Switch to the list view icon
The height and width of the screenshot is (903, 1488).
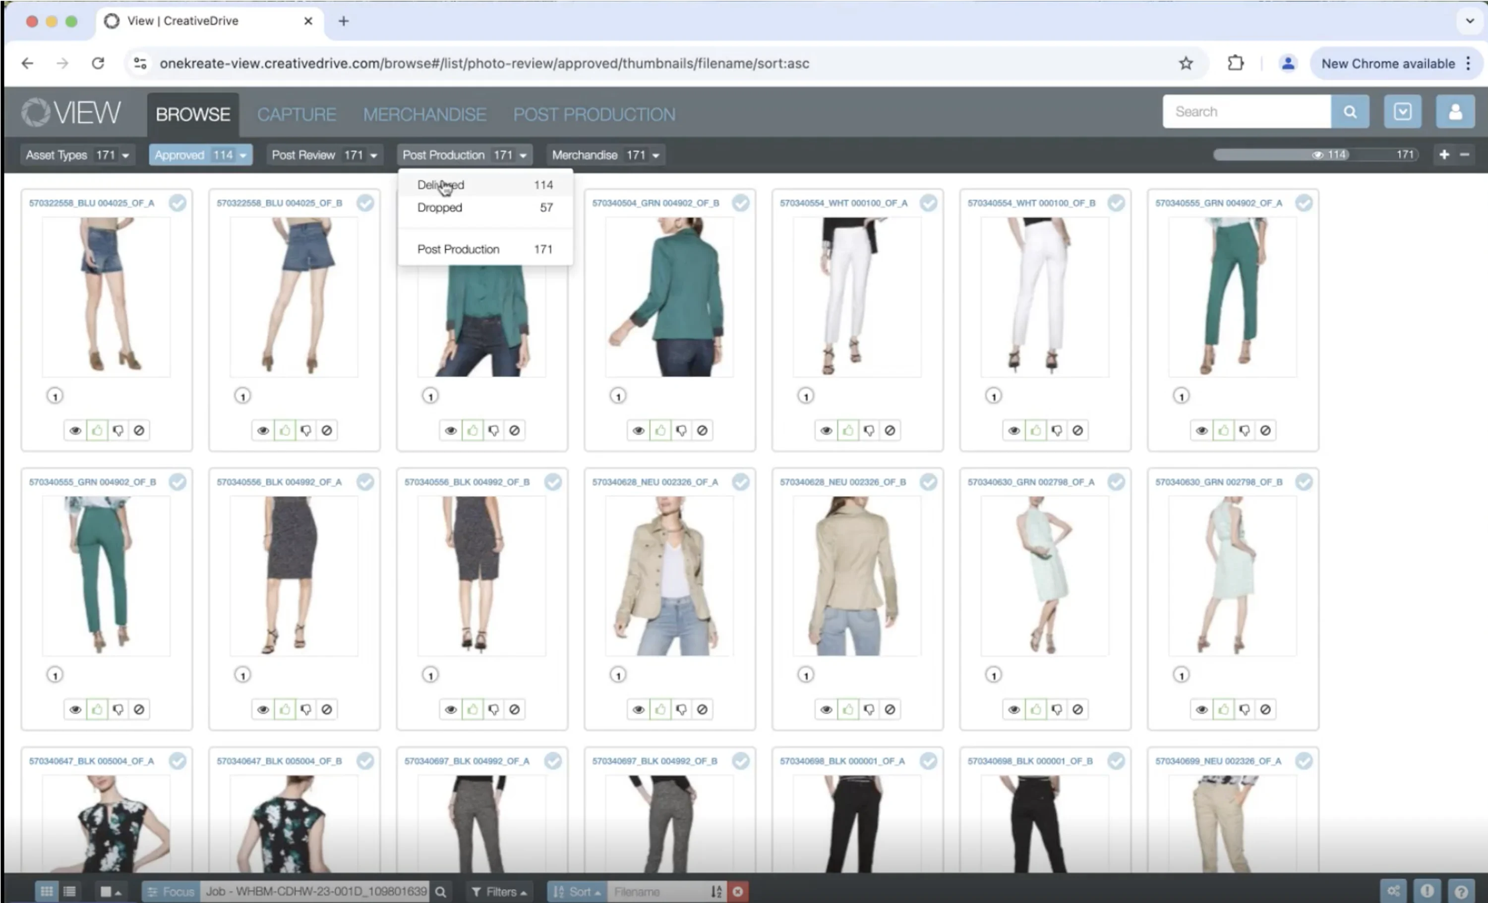click(69, 892)
